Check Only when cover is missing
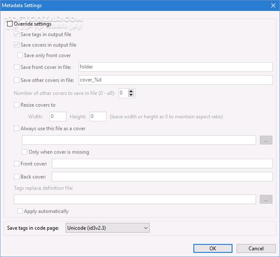The image size is (280, 257). point(25,152)
